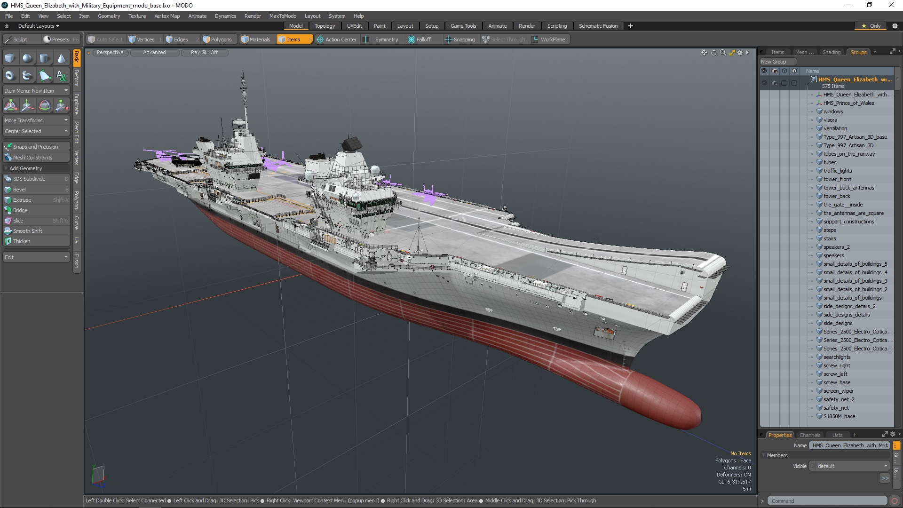903x508 pixels.
Task: Select the Text tool icon
Action: (61, 75)
